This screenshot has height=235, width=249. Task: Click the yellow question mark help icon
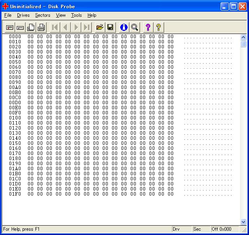tap(158, 27)
